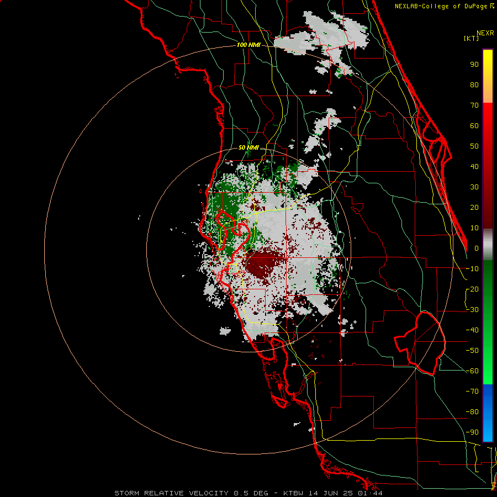Screen dimensions: 497x497
Task: Click the positive 40 scale value
Action: click(474, 167)
